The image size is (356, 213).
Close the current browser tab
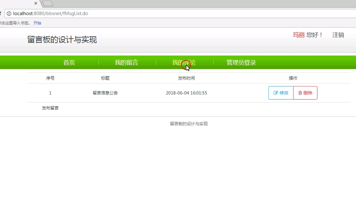(35, 3)
